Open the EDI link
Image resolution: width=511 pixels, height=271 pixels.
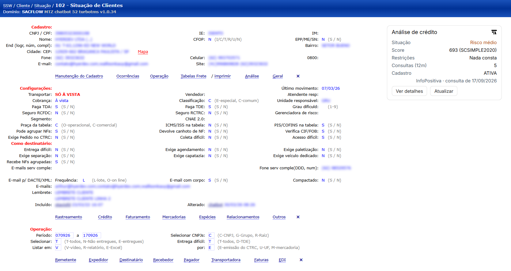tap(282, 260)
